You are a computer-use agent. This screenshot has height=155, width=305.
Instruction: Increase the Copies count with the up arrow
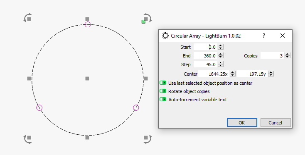coord(288,54)
